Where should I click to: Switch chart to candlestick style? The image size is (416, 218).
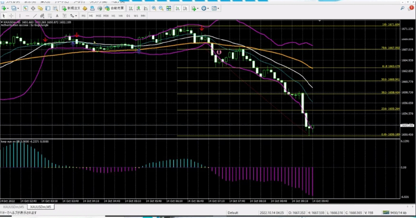(138, 9)
